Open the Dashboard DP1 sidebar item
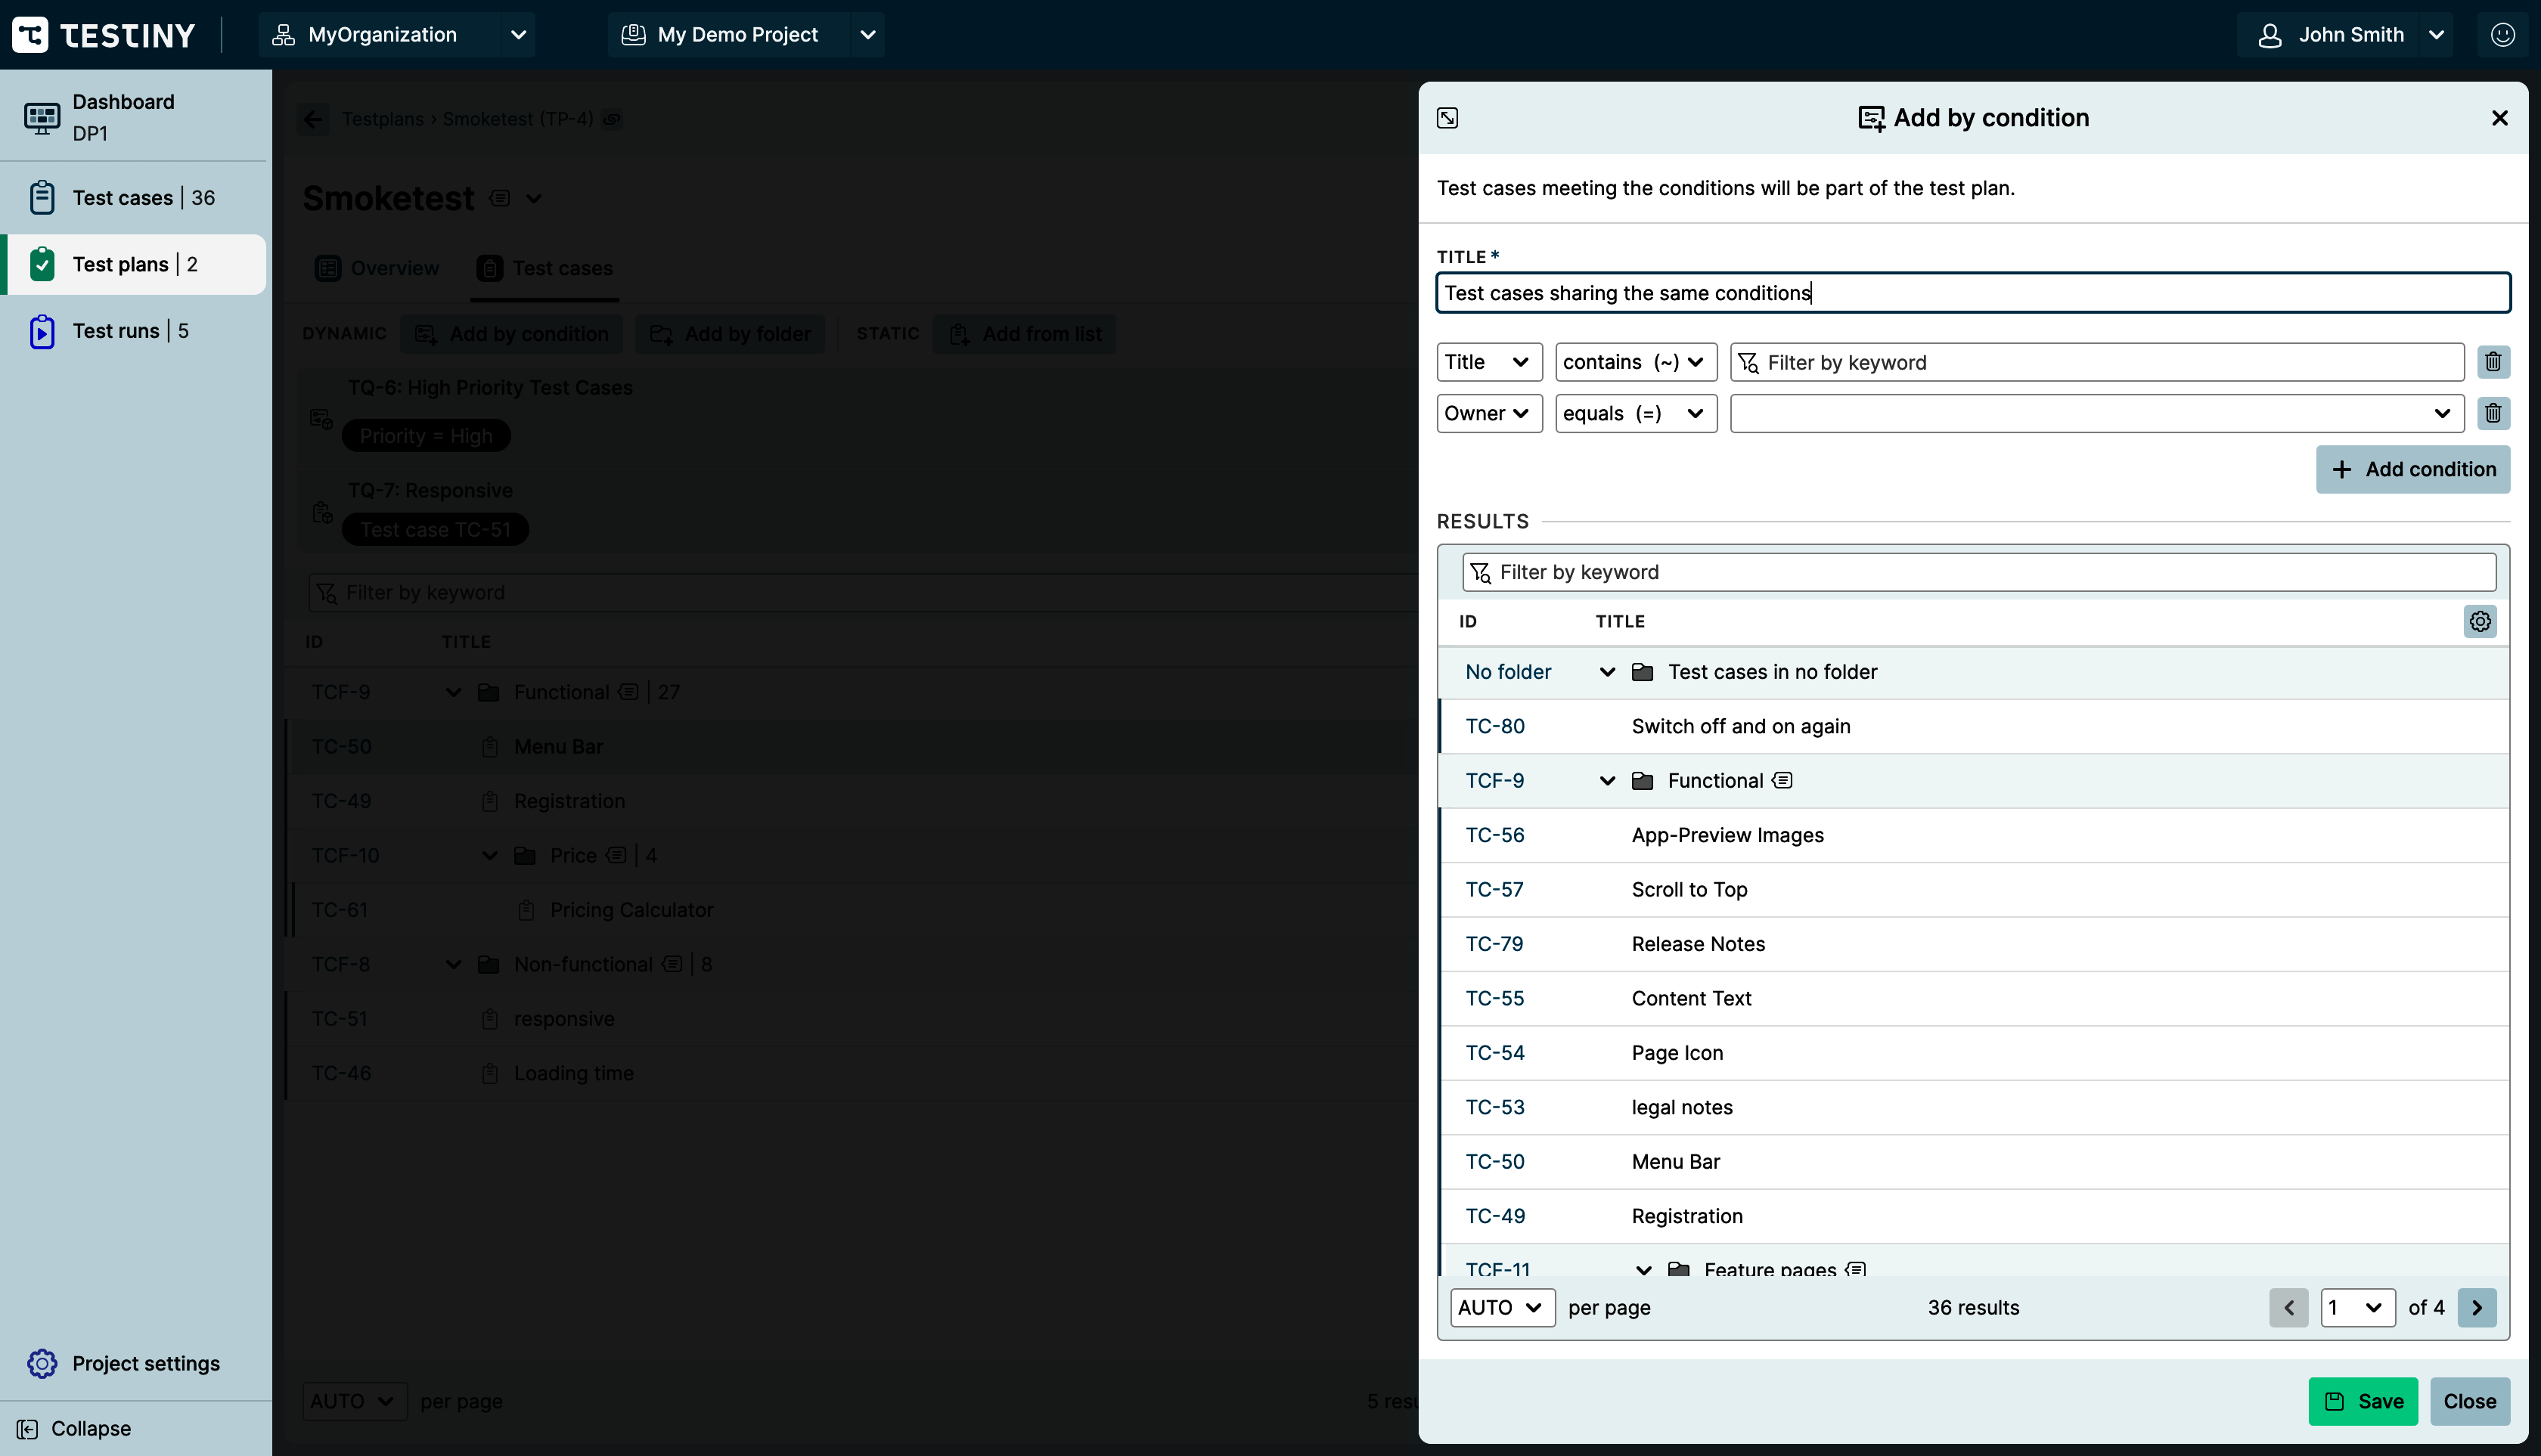The height and width of the screenshot is (1456, 2541). [x=123, y=117]
